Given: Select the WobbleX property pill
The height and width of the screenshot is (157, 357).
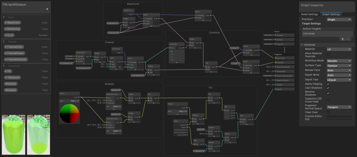Looking at the screenshot, I should [11, 84].
